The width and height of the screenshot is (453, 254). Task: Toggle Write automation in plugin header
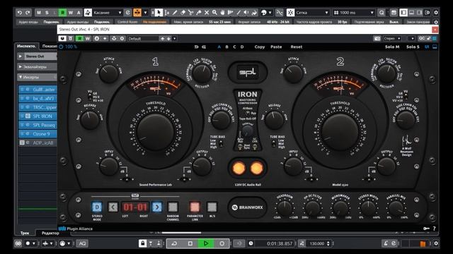click(x=87, y=38)
